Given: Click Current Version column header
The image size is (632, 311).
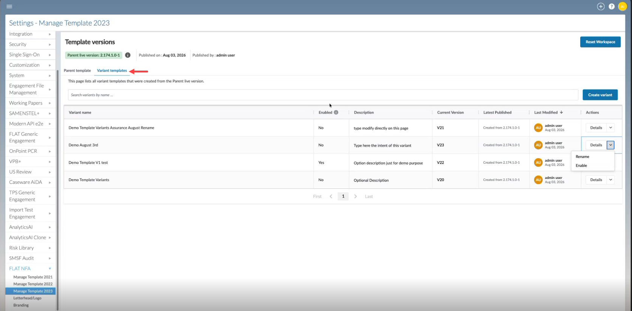Looking at the screenshot, I should click(x=450, y=112).
